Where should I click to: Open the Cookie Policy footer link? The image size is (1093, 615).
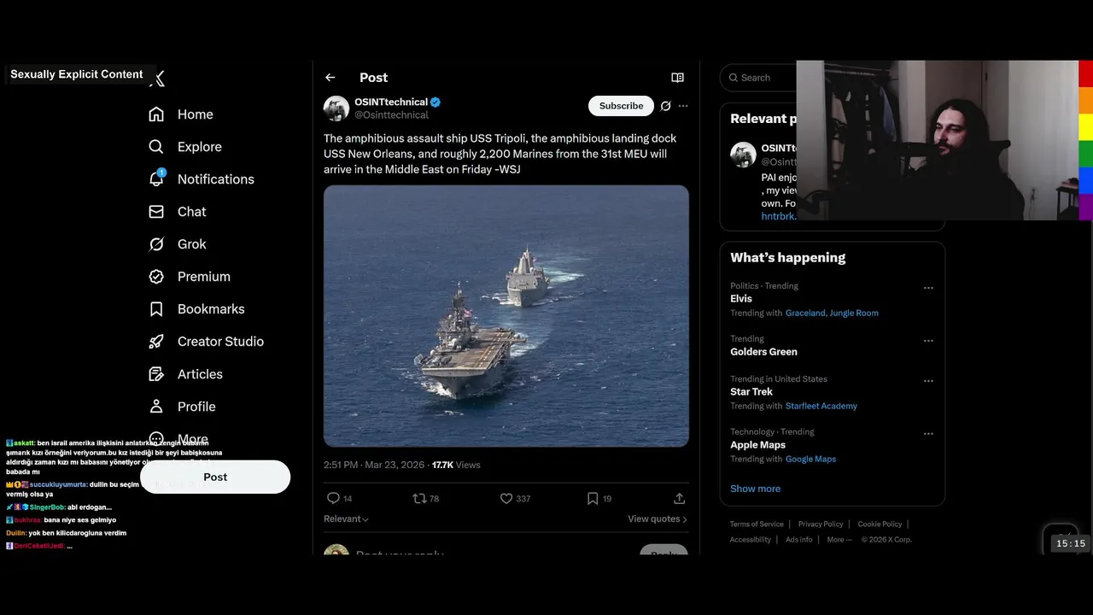[x=880, y=524]
